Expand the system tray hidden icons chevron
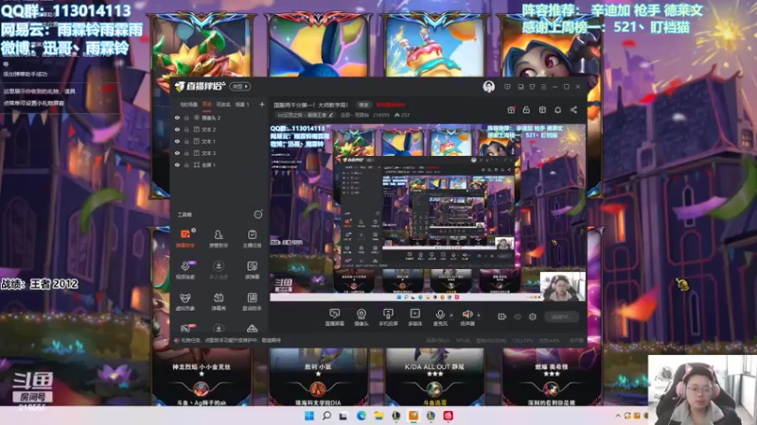 click(618, 416)
